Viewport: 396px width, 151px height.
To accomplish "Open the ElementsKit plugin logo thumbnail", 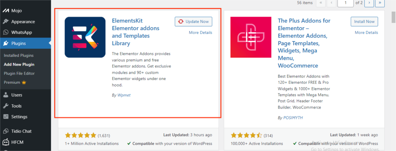I will [x=85, y=37].
